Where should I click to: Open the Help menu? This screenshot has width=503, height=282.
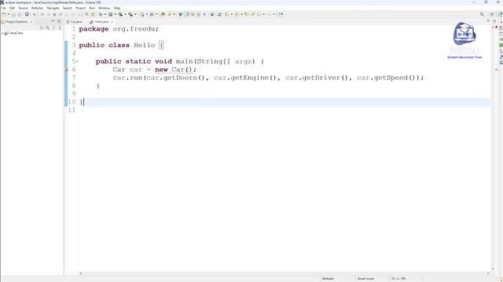[117, 8]
